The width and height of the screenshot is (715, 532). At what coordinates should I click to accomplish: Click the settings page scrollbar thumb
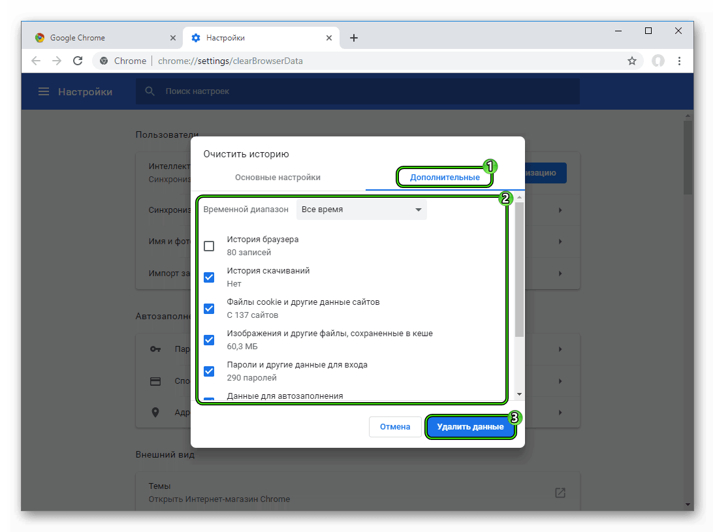click(688, 157)
